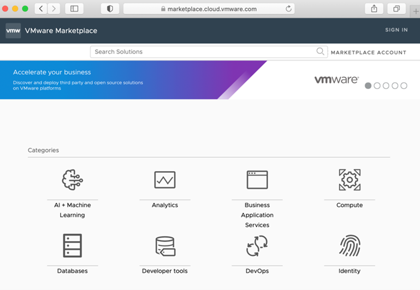
Task: Reload the page using refresh icon
Action: tap(288, 9)
